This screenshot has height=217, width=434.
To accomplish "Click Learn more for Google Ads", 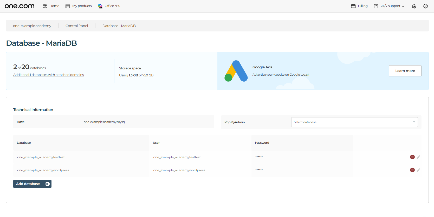I will point(405,71).
